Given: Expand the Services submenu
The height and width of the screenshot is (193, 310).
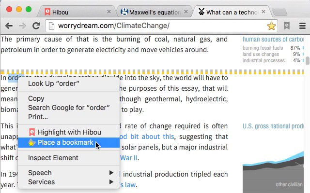Looking at the screenshot, I should 69,182.
